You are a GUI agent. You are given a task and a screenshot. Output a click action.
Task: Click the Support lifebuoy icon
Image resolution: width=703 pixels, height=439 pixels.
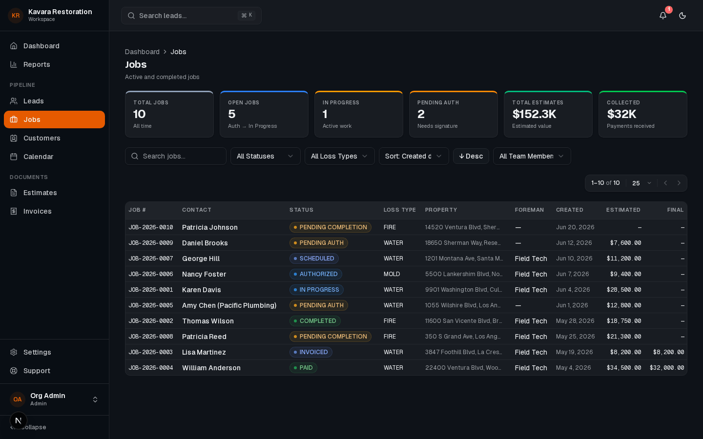(14, 371)
